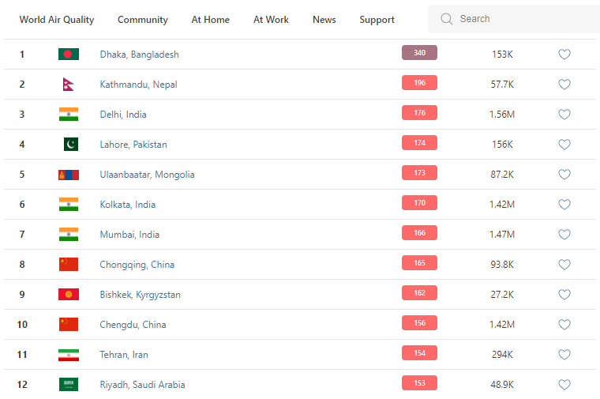Click the Bangladesh flag icon

click(69, 55)
